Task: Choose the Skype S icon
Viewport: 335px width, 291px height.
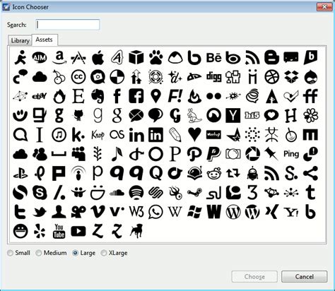Action: tap(40, 193)
